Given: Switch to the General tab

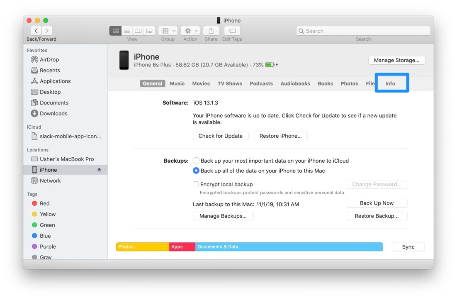Looking at the screenshot, I should point(153,83).
